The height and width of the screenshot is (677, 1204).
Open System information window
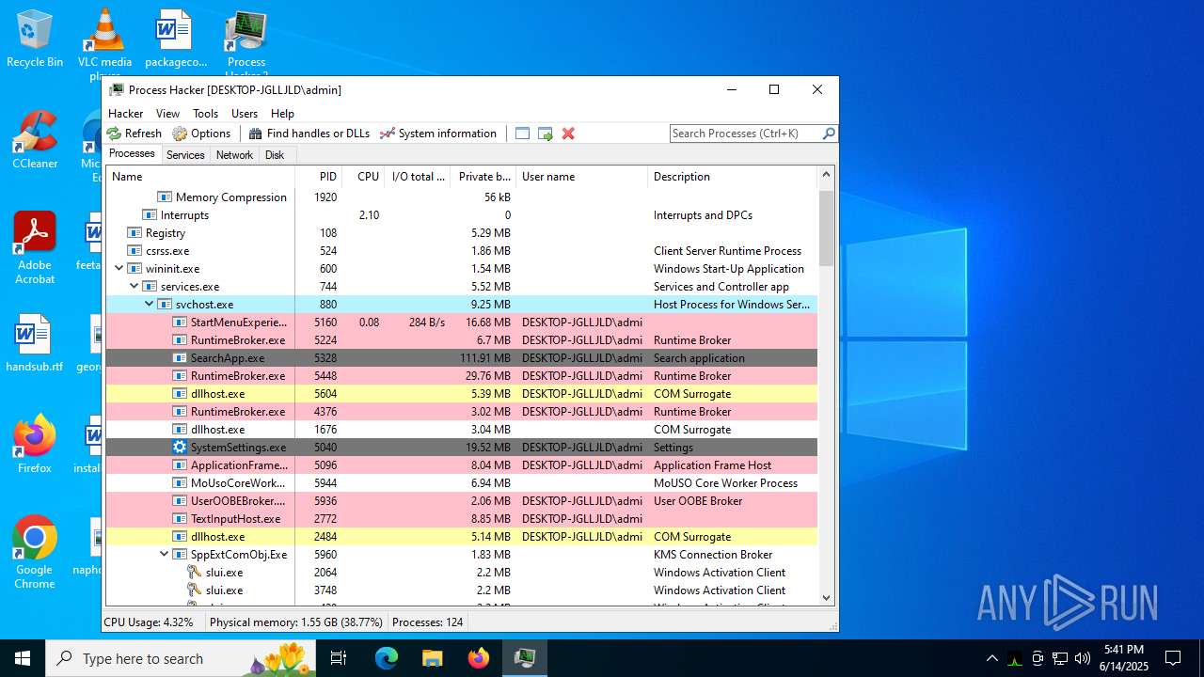click(437, 134)
